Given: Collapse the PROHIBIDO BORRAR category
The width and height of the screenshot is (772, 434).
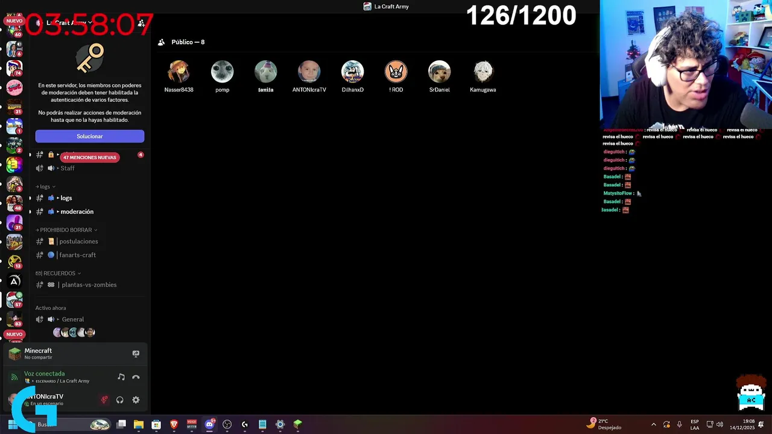Looking at the screenshot, I should click(x=66, y=230).
